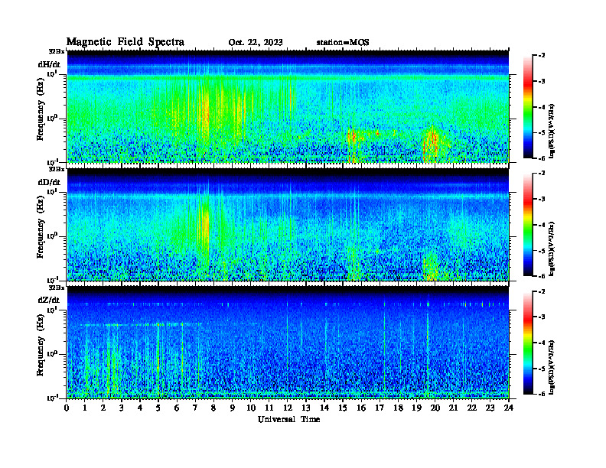Click the -6 tick on the dH/dt color scale
The width and height of the screenshot is (606, 468).
(x=542, y=158)
